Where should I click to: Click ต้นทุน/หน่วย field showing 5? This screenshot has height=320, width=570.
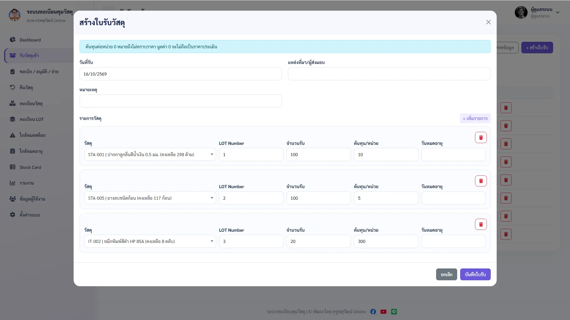pyautogui.click(x=386, y=198)
